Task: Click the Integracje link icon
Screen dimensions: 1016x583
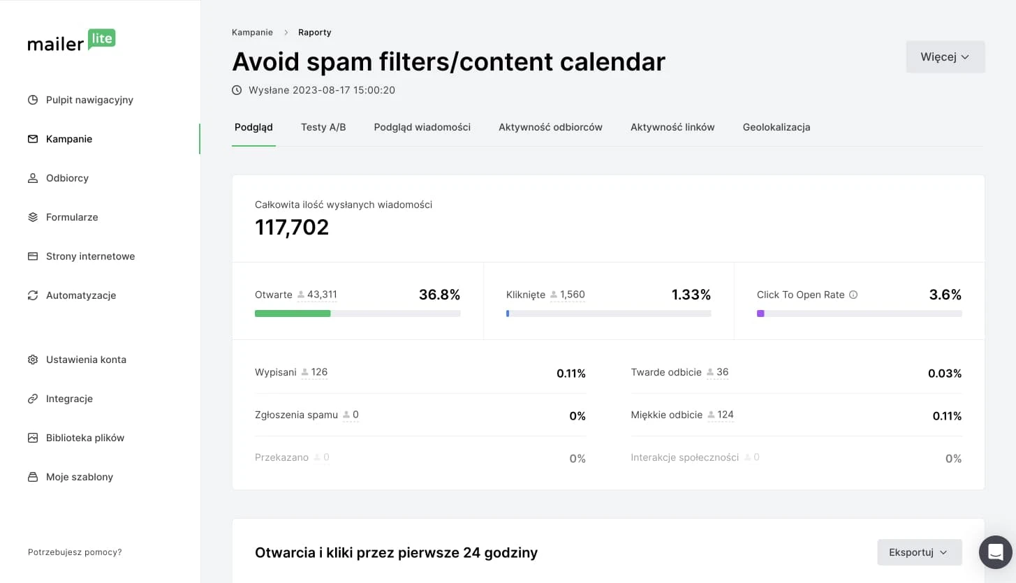Action: pos(33,399)
